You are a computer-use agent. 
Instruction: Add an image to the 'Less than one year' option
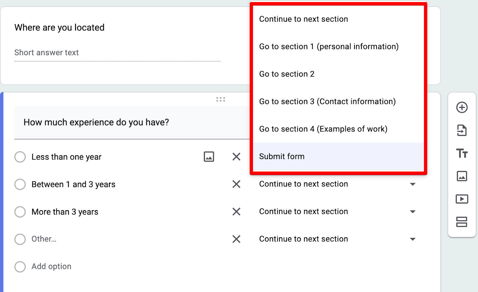click(x=209, y=157)
